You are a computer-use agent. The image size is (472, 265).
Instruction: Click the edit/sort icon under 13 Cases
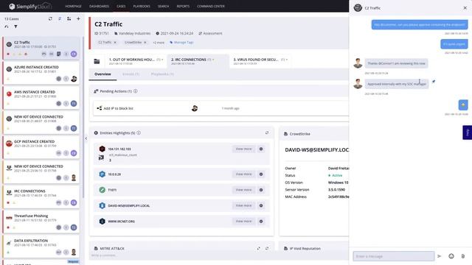(x=7, y=26)
